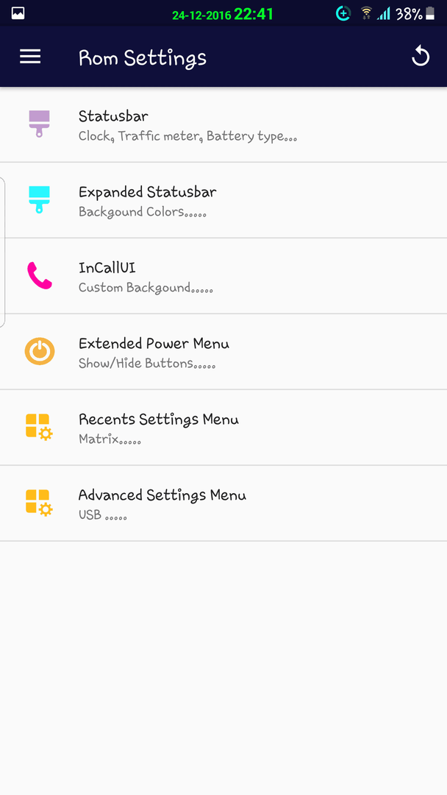The image size is (447, 795).
Task: Open Expanded Statusbar settings
Action: click(223, 200)
